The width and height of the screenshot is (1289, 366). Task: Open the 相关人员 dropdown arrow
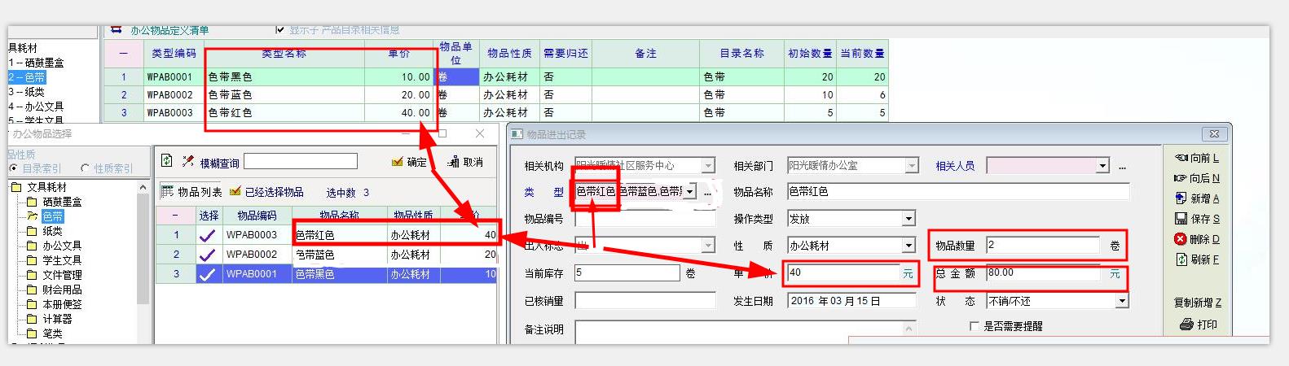click(x=1102, y=166)
